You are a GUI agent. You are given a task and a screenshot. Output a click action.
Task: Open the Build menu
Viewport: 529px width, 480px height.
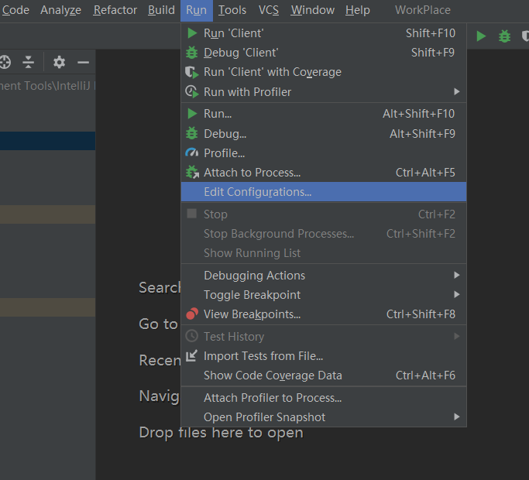[161, 10]
